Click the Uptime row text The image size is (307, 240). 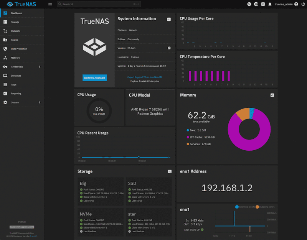pos(142,66)
